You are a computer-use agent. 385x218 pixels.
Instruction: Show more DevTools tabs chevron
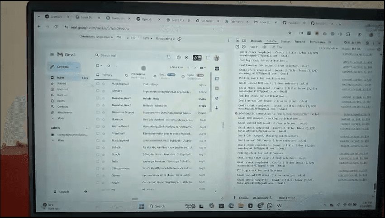pos(330,42)
